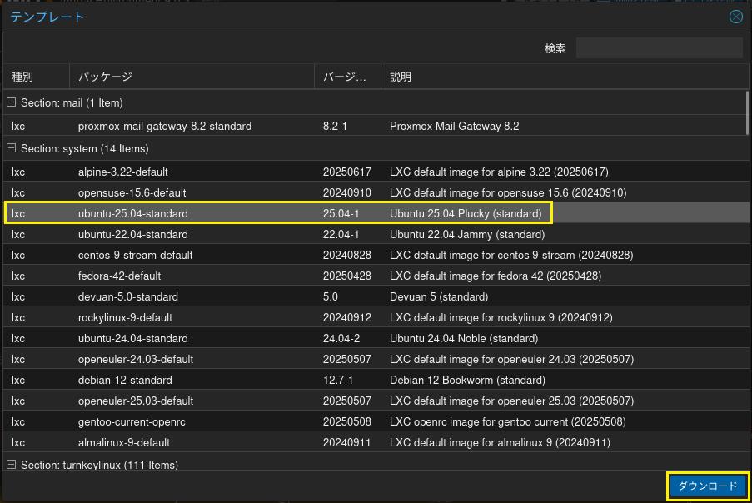This screenshot has width=752, height=503.
Task: Click the gentoo LXC openrc image description
Action: pyautogui.click(x=507, y=421)
